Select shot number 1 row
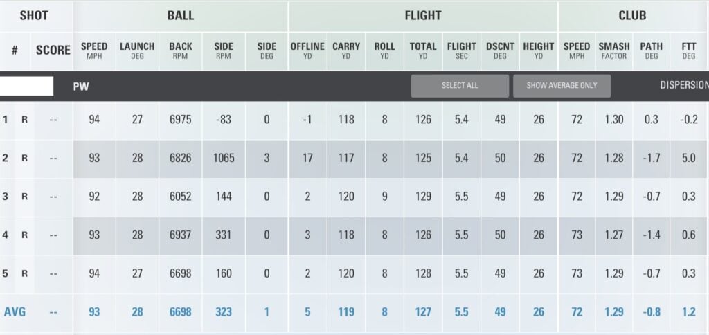 coord(6,120)
